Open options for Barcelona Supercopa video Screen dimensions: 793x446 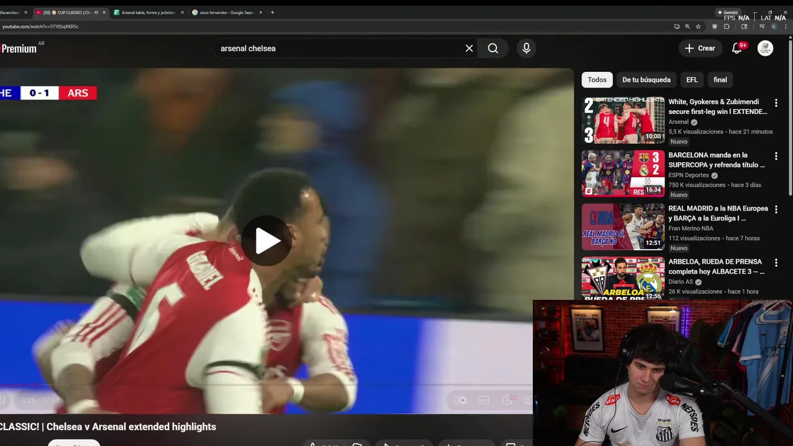[x=776, y=156]
